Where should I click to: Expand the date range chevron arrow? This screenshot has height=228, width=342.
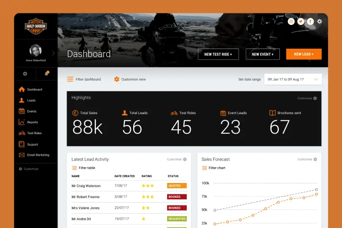[316, 79]
